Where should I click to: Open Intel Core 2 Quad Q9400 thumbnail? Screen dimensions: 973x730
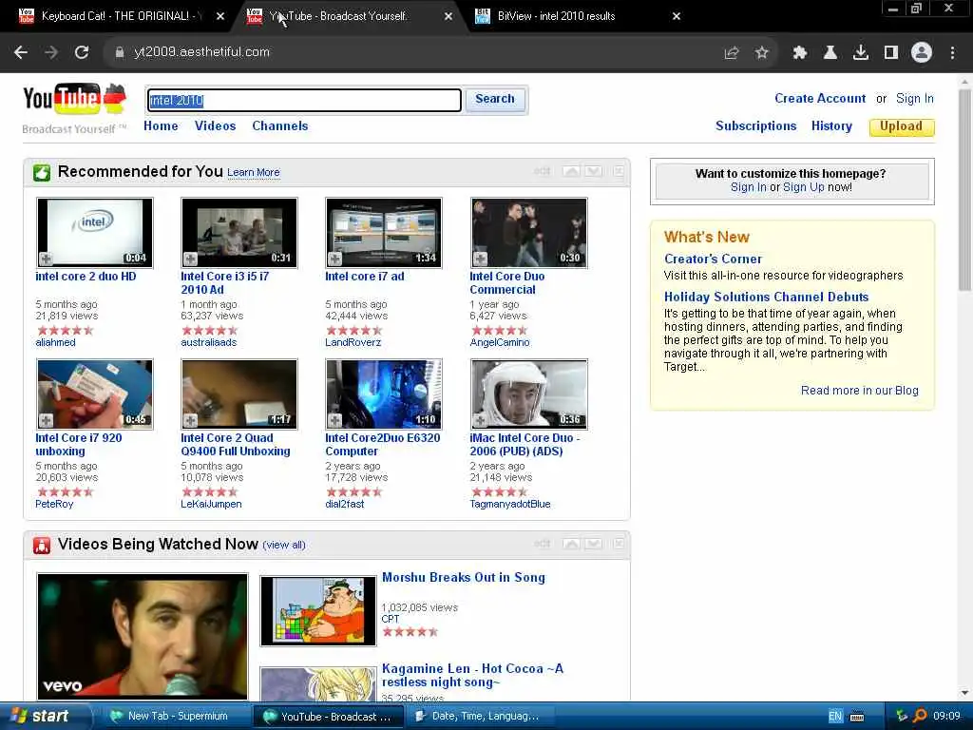pos(238,394)
